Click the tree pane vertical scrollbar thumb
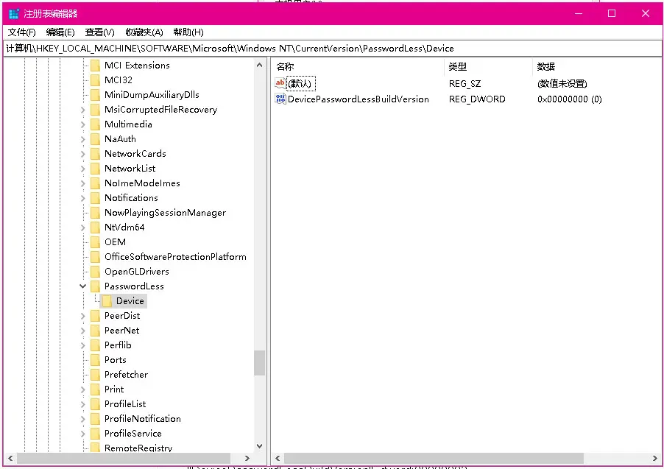The height and width of the screenshot is (469, 664). (x=259, y=363)
